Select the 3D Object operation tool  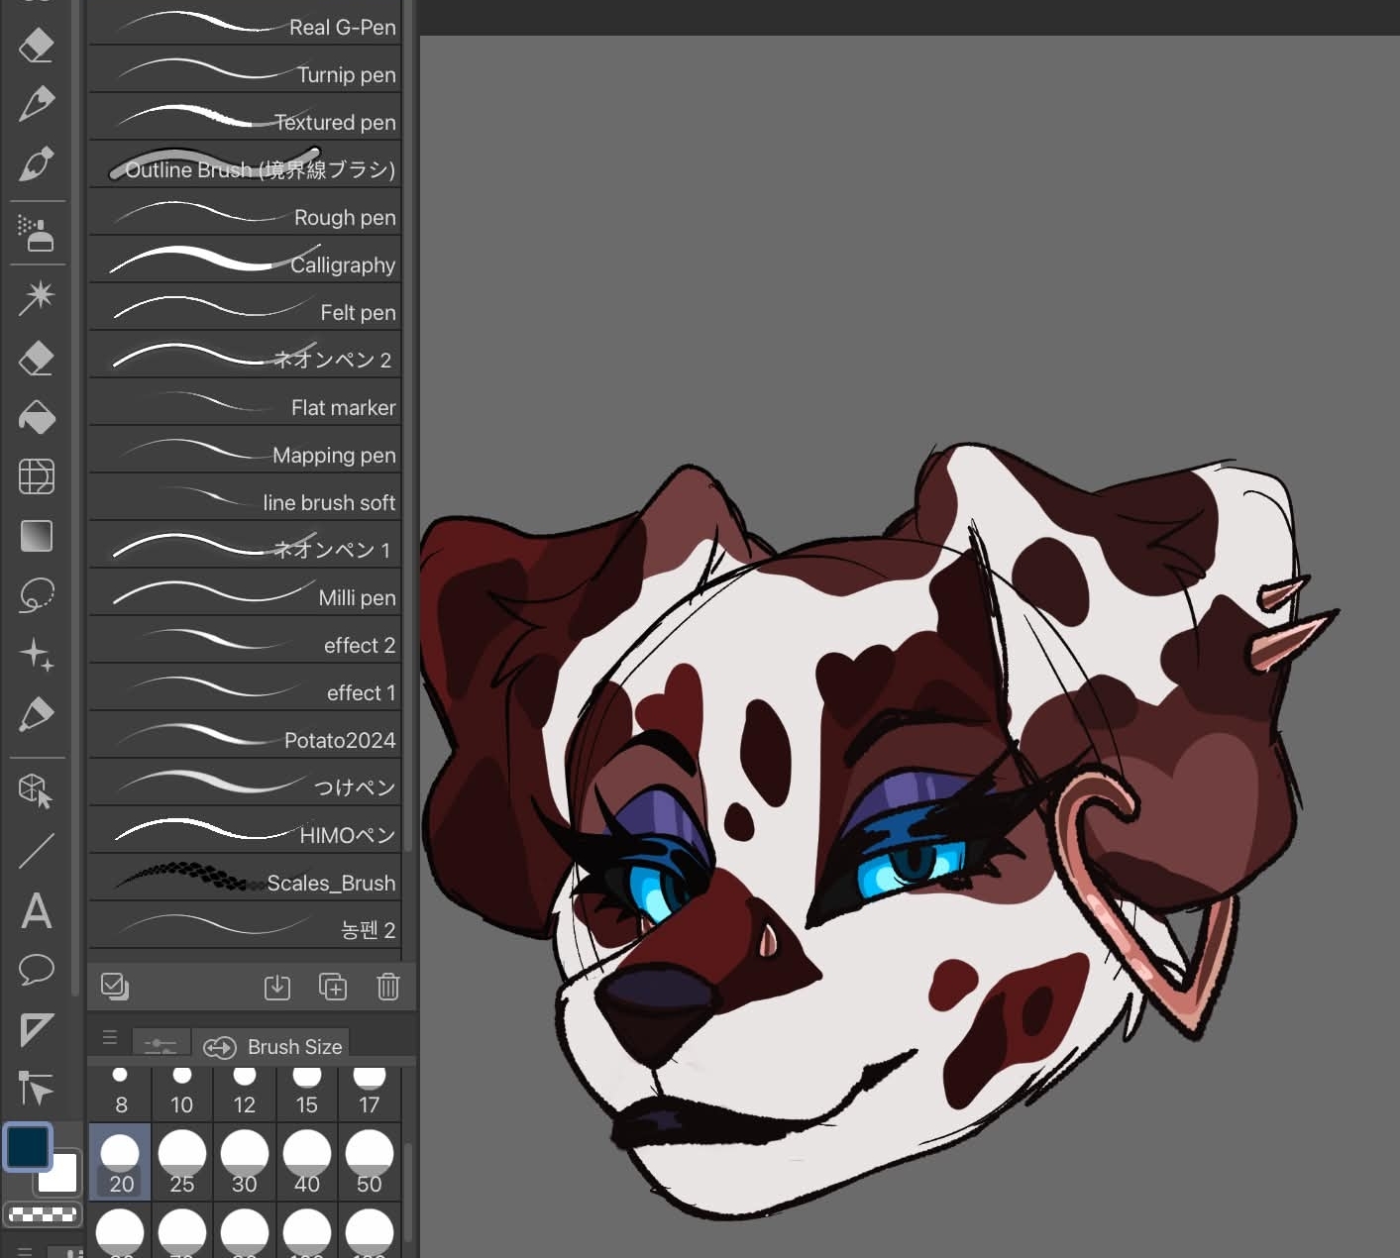(x=37, y=790)
